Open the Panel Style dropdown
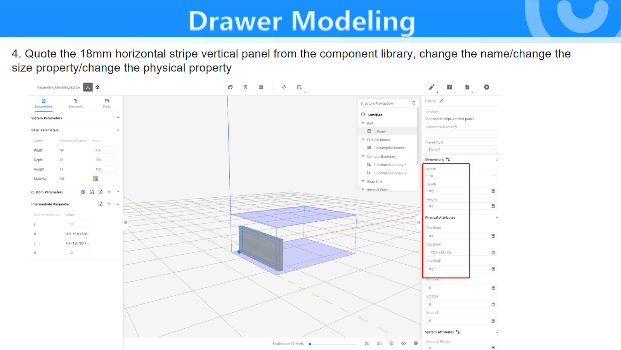The width and height of the screenshot is (621, 350). (461, 149)
